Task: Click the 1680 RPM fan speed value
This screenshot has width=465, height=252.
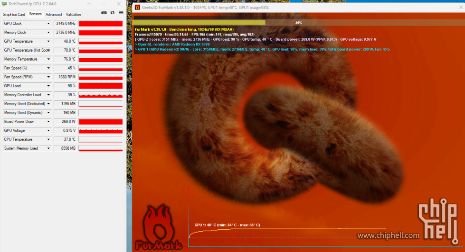Action: (x=65, y=77)
